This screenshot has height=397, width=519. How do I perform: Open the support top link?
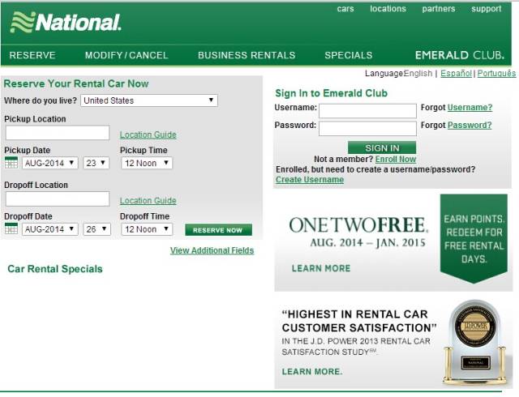click(x=487, y=9)
